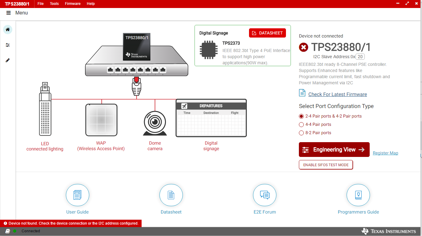Image resolution: width=422 pixels, height=236 pixels.
Task: Open Engineering View
Action: tap(334, 150)
